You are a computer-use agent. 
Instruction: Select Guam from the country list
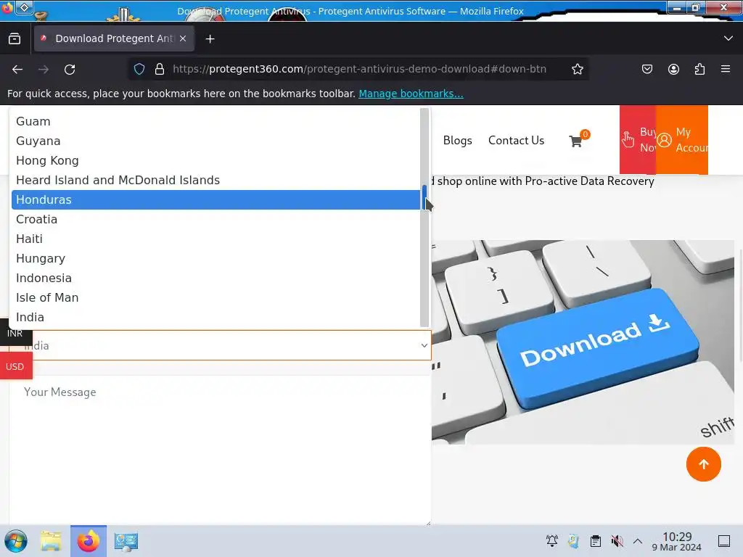215,121
